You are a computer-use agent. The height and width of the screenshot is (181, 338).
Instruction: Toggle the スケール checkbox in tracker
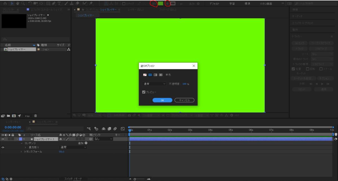click(320, 69)
